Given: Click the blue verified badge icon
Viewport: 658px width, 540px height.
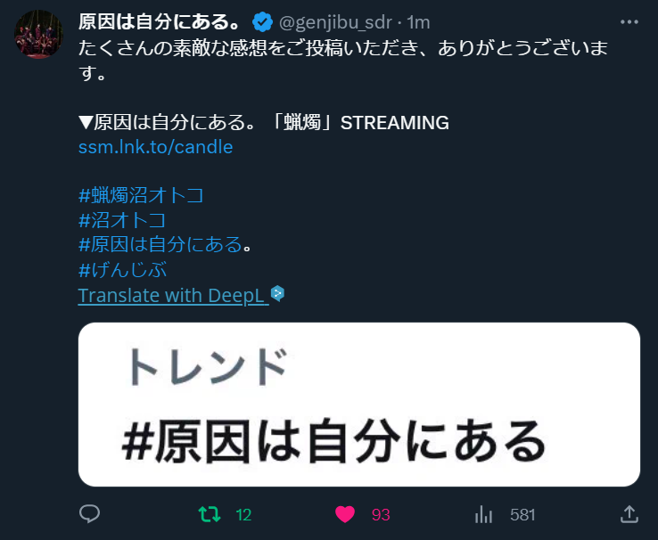Looking at the screenshot, I should (x=263, y=22).
